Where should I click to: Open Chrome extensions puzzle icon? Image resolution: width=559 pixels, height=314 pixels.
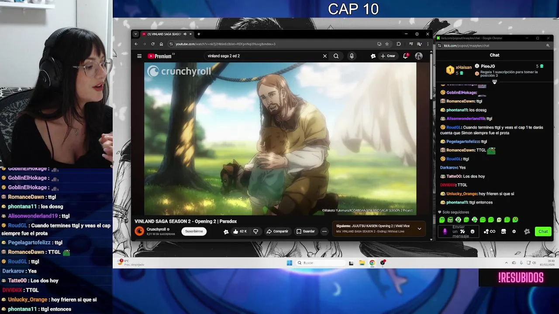398,44
